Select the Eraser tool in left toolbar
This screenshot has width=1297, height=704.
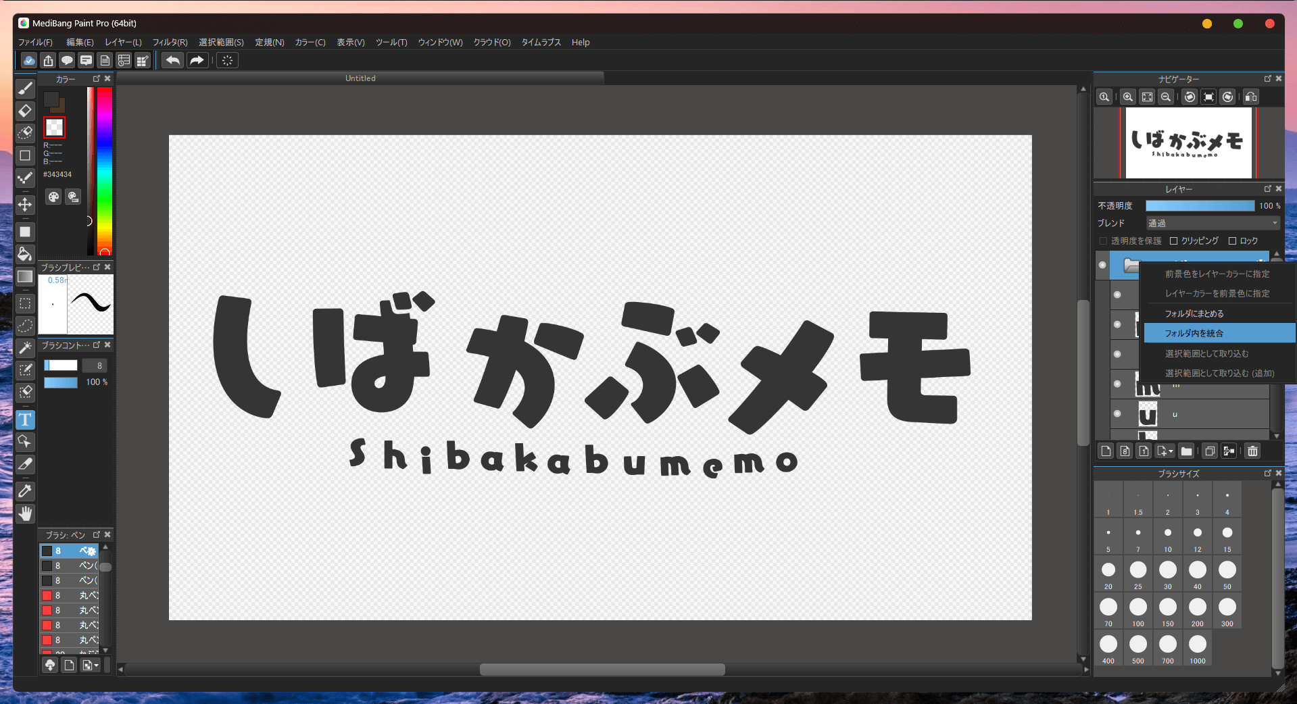[25, 111]
